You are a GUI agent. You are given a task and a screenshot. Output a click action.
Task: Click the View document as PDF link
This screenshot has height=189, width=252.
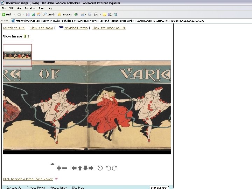tap(109, 28)
